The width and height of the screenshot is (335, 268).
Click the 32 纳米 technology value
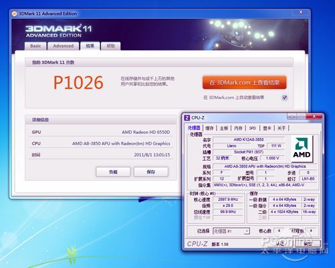(222, 158)
